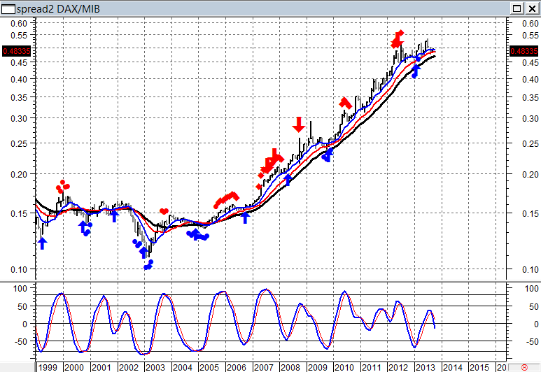Click the 2009 year label on the time axis
The width and height of the screenshot is (541, 372).
coord(318,367)
